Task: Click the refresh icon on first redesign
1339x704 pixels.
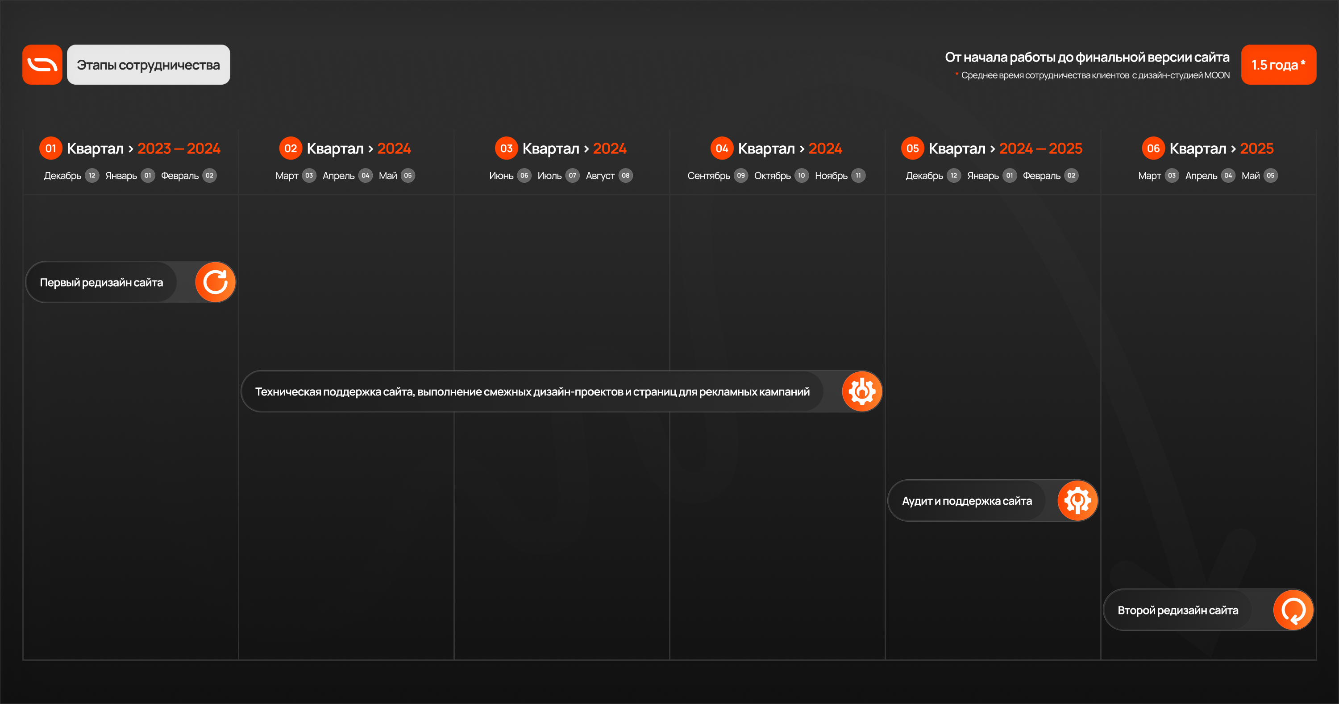Action: pyautogui.click(x=215, y=282)
